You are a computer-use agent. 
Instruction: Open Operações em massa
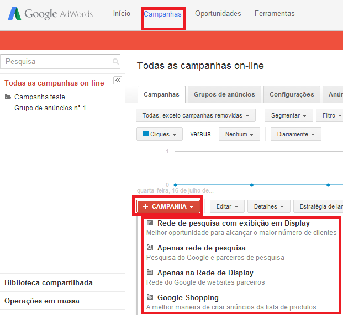(42, 301)
